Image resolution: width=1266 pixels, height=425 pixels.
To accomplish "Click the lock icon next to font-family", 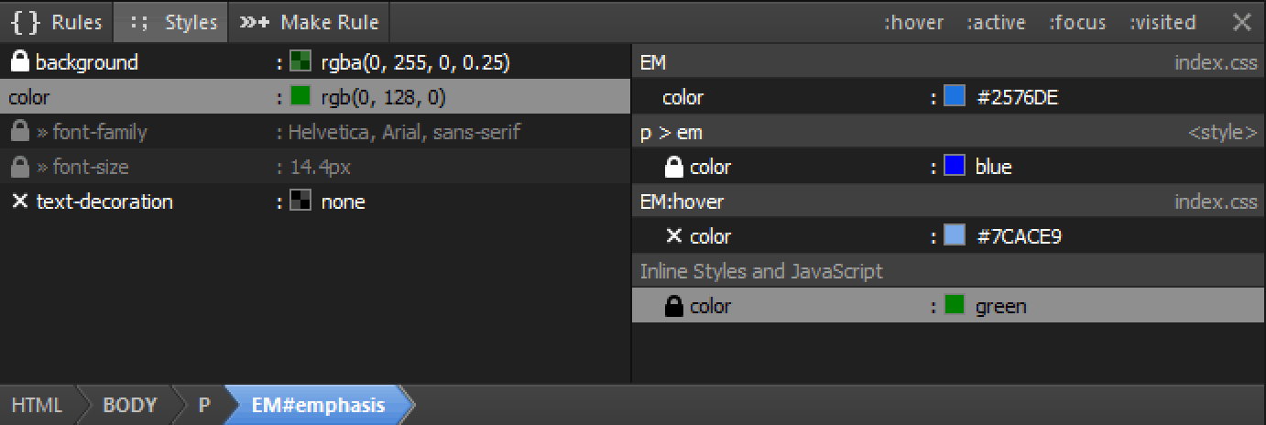I will 19,132.
